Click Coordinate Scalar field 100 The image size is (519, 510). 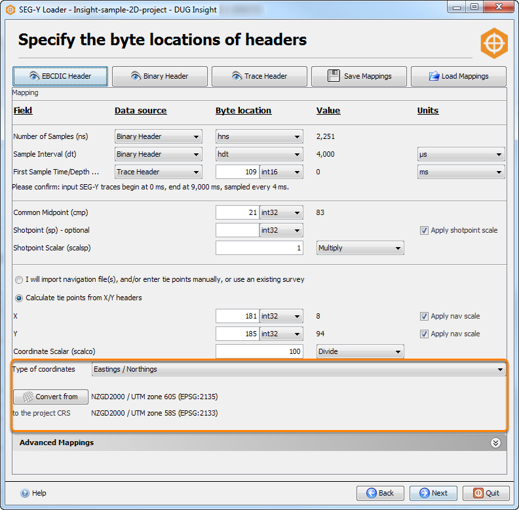click(x=259, y=351)
